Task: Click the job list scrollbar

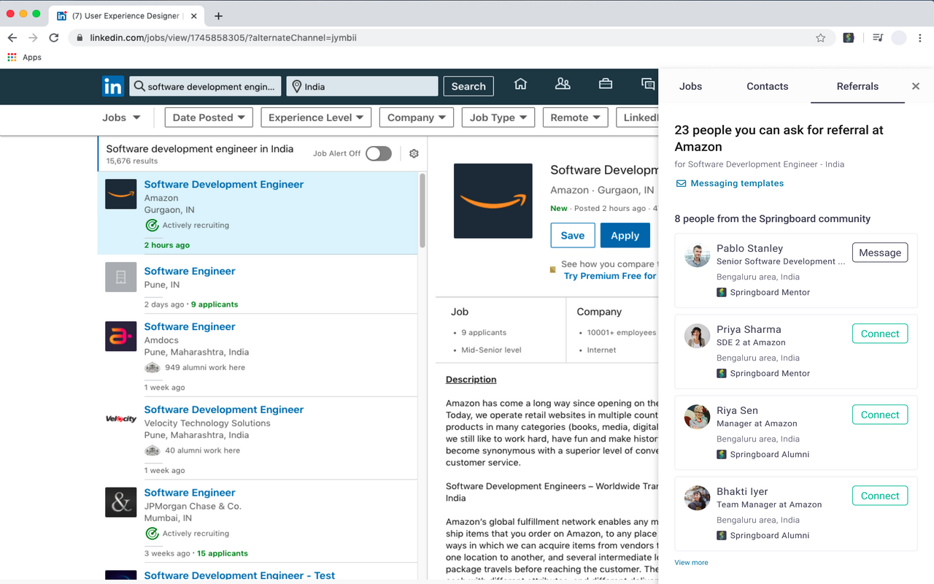Action: 422,212
